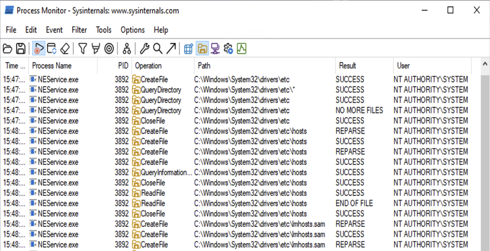Select the ReadFile operation with END OF FILE

coord(153,203)
